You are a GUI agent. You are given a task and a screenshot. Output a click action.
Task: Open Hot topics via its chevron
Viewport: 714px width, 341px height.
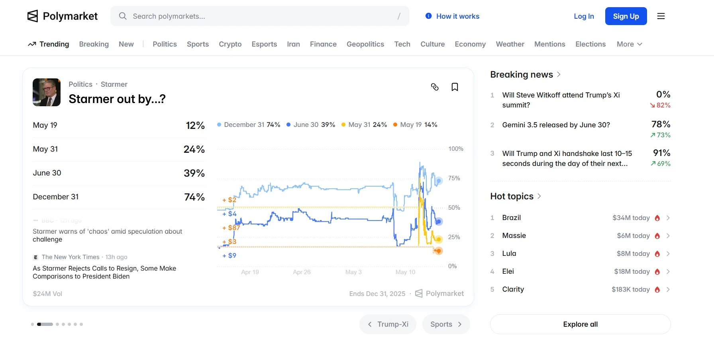(539, 196)
